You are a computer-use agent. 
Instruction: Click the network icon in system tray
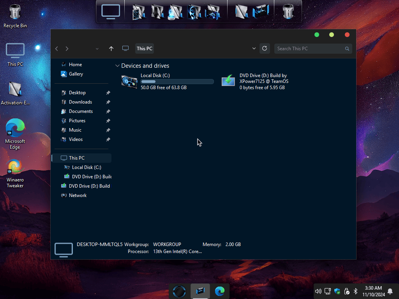(x=327, y=291)
